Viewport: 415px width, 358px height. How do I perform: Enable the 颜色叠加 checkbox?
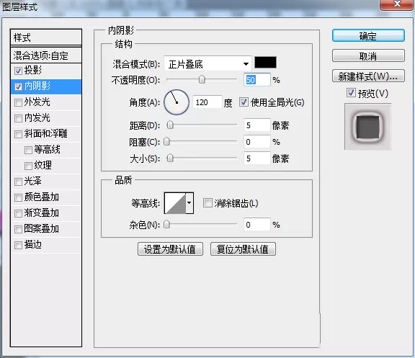click(18, 197)
